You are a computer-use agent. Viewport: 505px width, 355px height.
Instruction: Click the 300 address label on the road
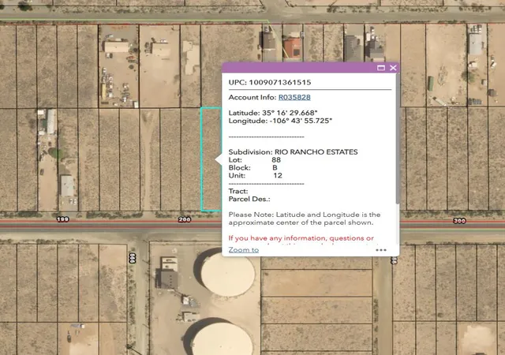[x=459, y=221]
